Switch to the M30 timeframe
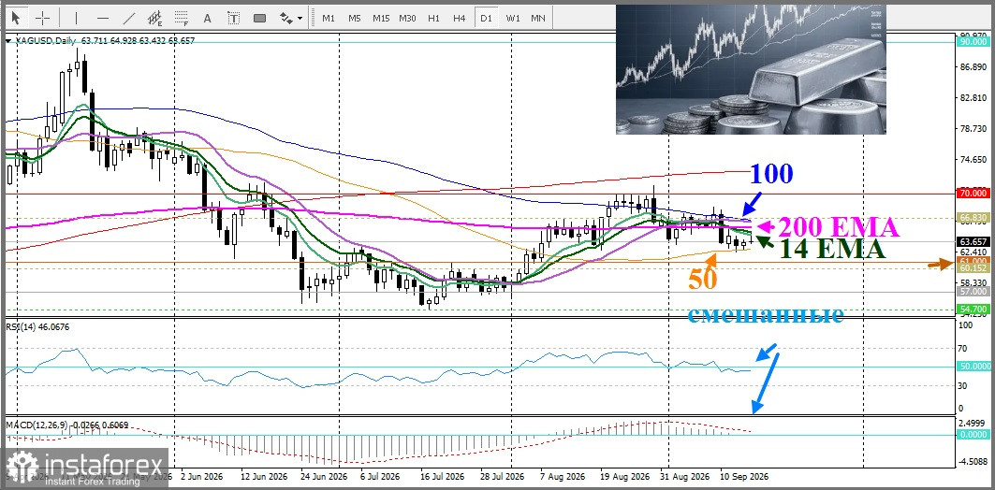The image size is (995, 490). click(x=407, y=18)
